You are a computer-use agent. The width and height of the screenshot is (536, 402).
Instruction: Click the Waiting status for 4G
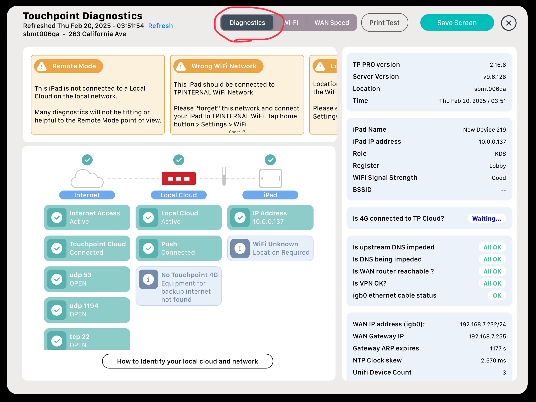coord(487,219)
